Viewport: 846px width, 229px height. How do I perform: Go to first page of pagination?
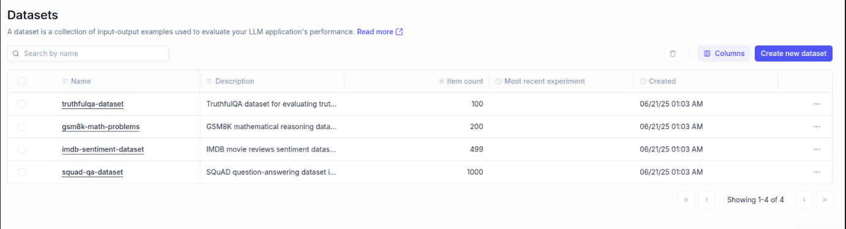tap(686, 200)
